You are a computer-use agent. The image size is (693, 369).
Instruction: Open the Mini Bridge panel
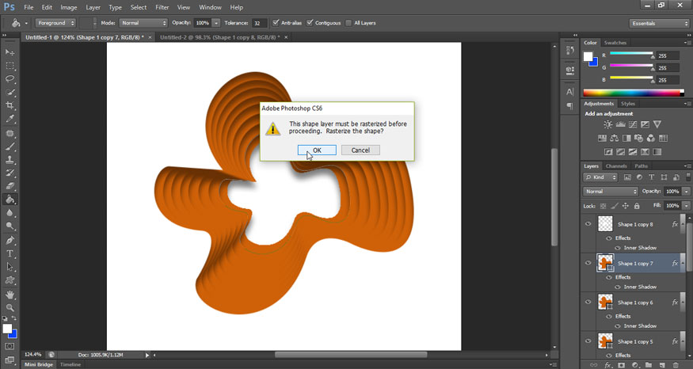click(x=39, y=364)
